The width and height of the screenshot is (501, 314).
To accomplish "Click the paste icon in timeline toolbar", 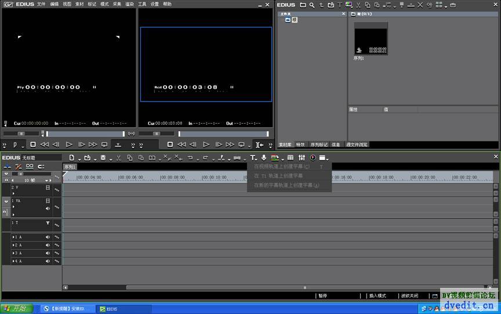I will click(x=141, y=158).
